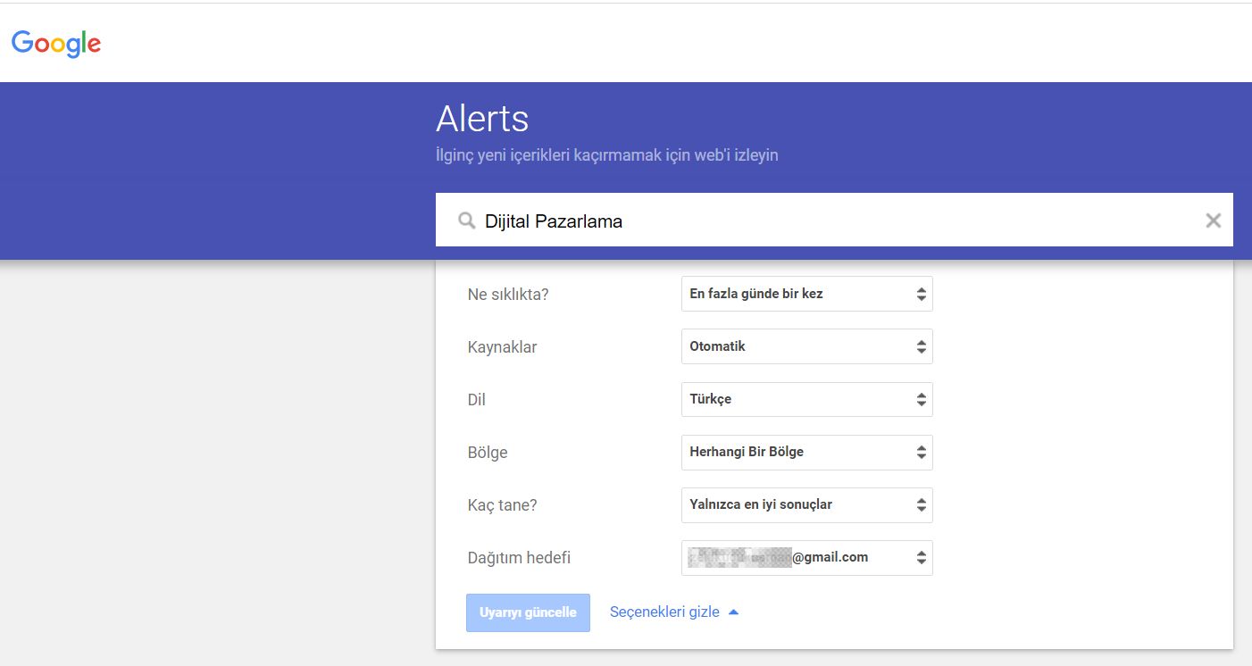Click the Seçenekleri gizle link
The width and height of the screenshot is (1252, 666).
pos(664,612)
